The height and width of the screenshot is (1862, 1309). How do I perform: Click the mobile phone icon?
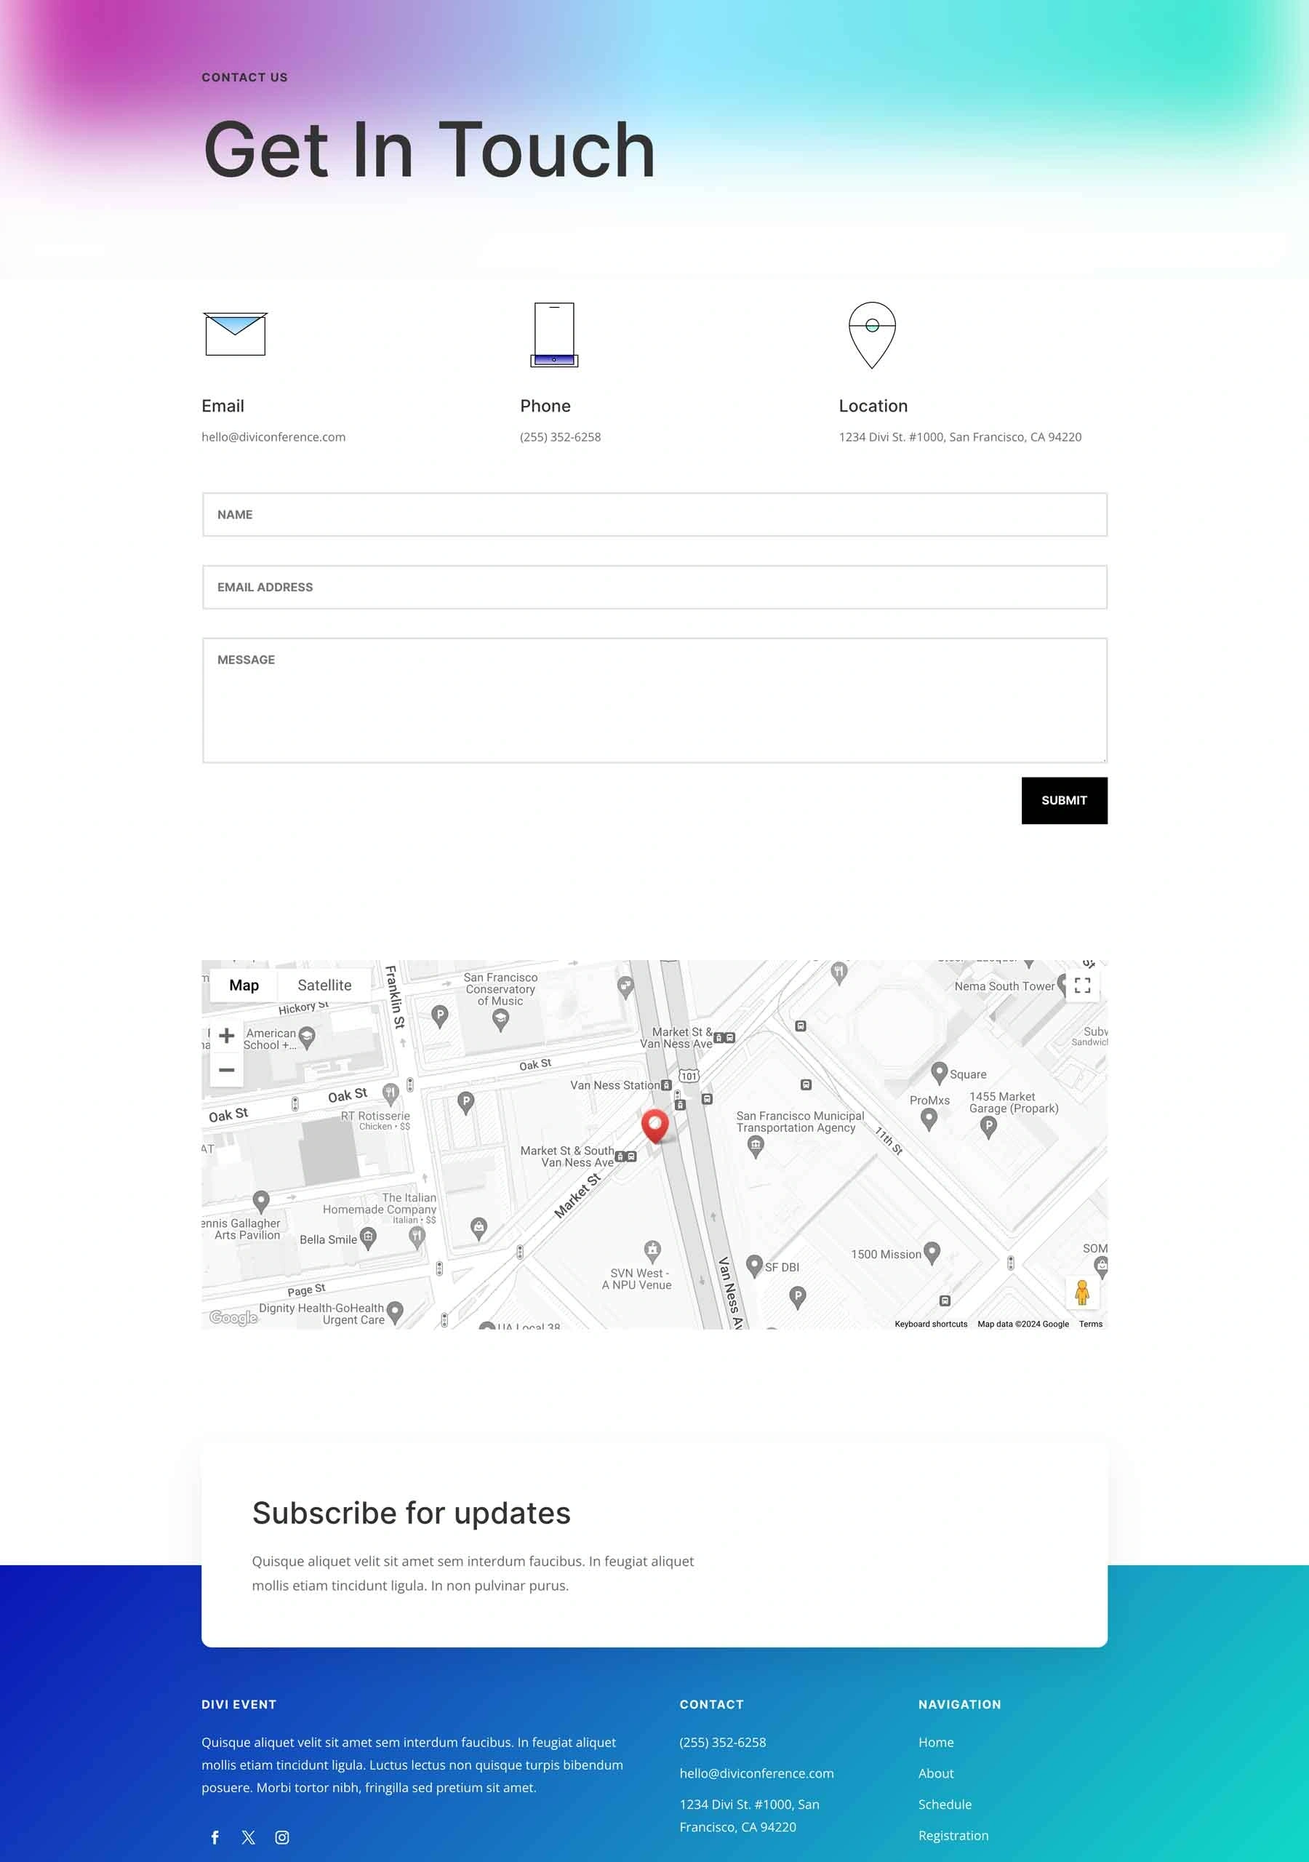point(554,334)
